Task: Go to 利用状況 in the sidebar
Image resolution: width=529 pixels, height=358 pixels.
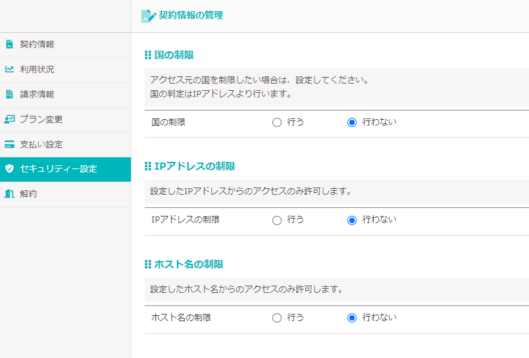Action: [37, 70]
